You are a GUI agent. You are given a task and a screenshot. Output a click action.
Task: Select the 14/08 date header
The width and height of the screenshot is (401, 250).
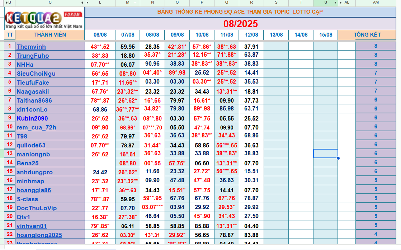(301, 35)
